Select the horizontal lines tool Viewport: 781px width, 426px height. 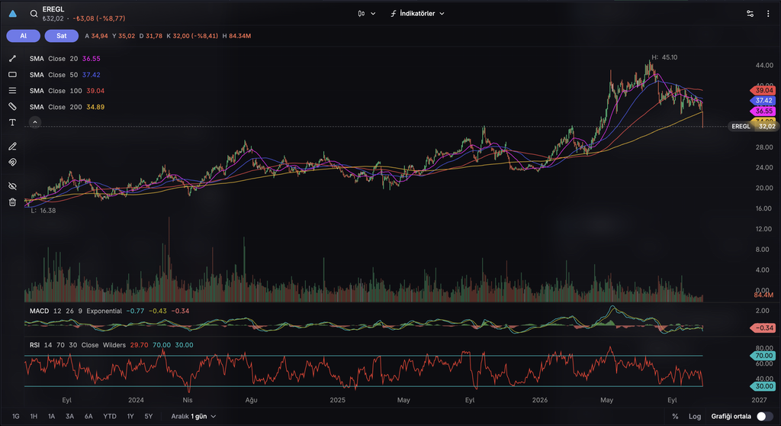12,91
